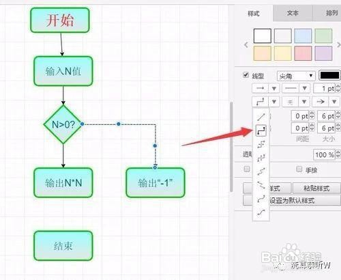
Task: Open the 尖角 line corner dropdown
Action: 296,76
